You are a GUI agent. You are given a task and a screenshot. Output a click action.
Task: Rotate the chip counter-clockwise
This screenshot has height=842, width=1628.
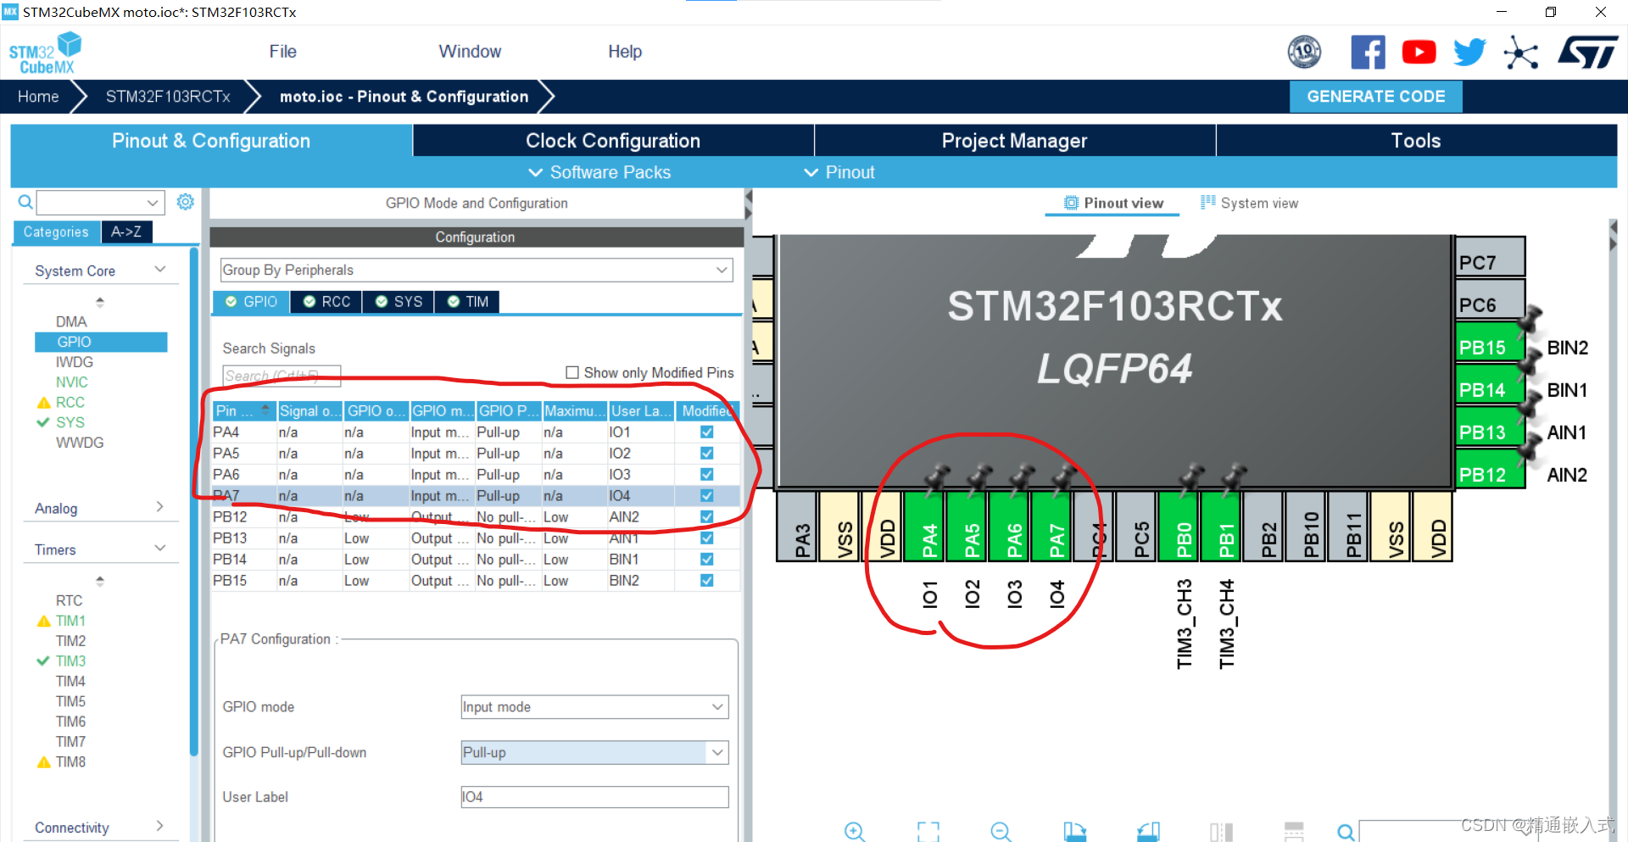[x=1148, y=832]
